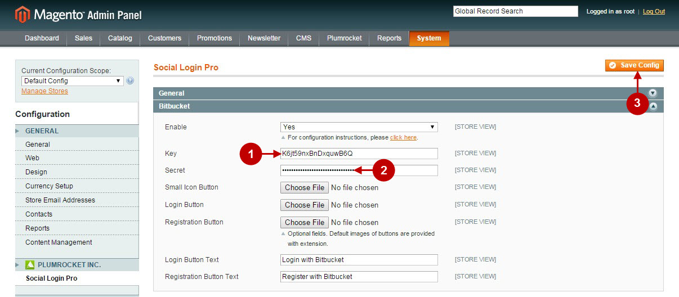Viewport: 679px width, 297px height.
Task: Edit the Registration Button Text field
Action: (359, 277)
